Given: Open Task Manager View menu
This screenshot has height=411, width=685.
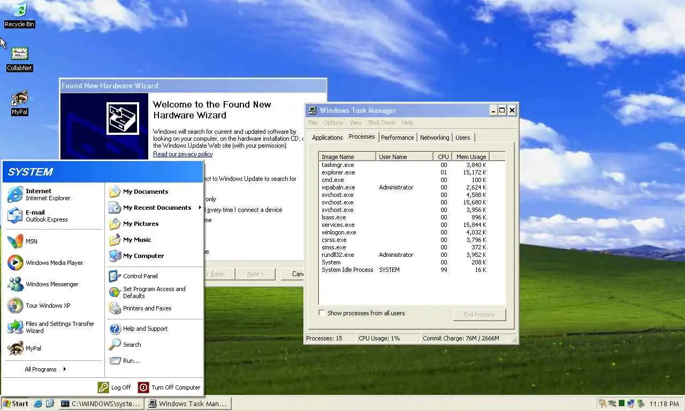Looking at the screenshot, I should (355, 123).
